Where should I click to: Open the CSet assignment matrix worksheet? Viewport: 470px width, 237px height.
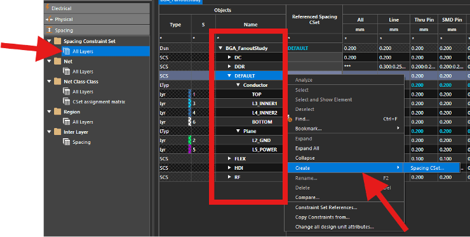coord(98,102)
